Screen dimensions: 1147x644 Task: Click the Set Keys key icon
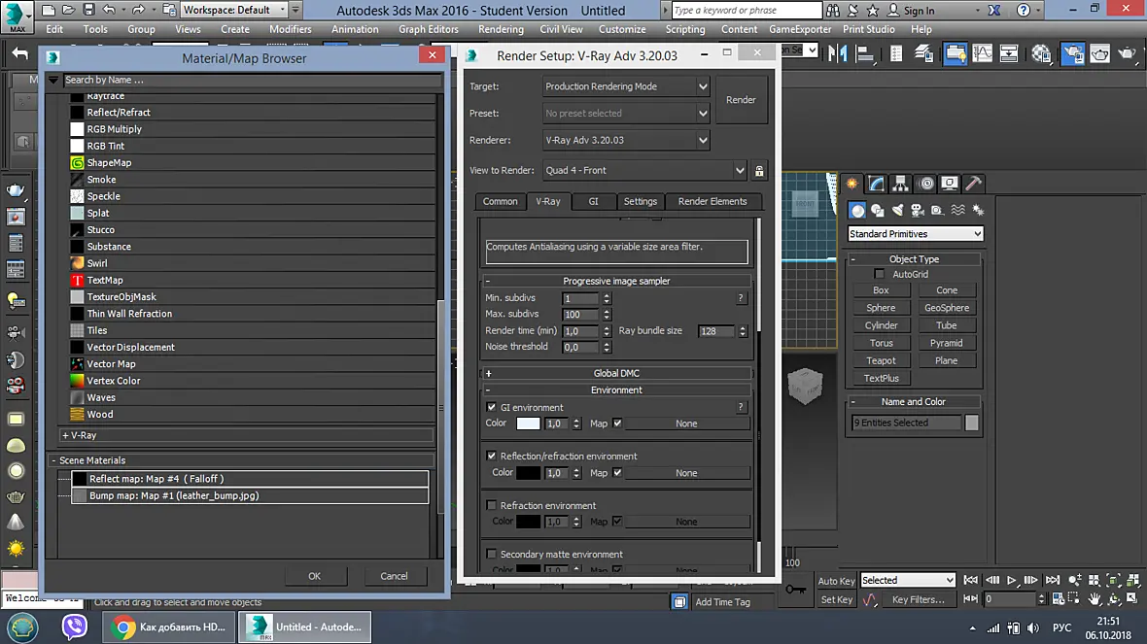(x=796, y=590)
